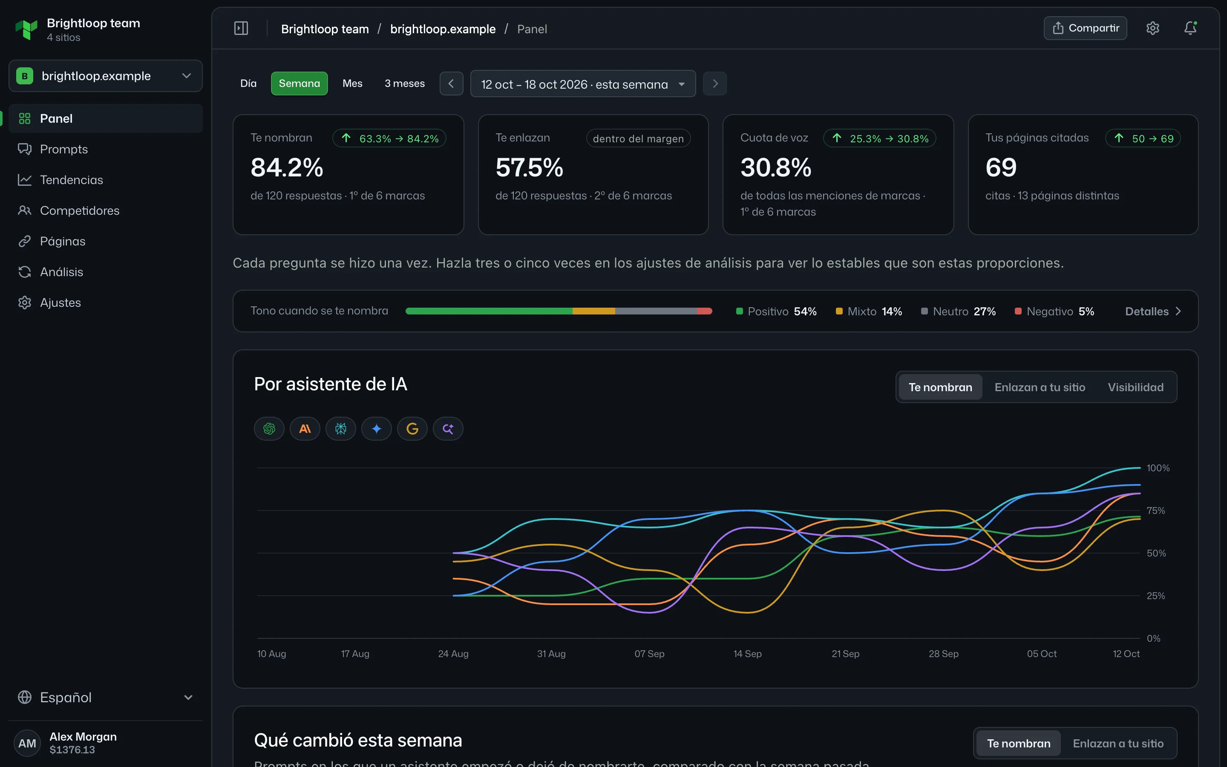The height and width of the screenshot is (767, 1227).
Task: Go to previous week with left arrow
Action: 451,84
